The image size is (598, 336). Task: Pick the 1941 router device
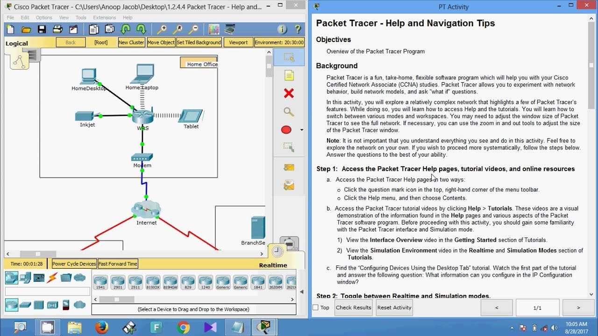(100, 282)
